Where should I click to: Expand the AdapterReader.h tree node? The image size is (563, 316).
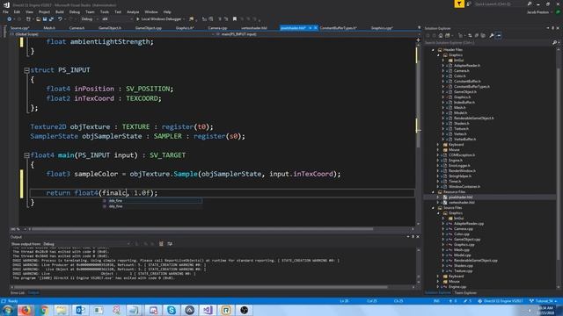pyautogui.click(x=443, y=66)
